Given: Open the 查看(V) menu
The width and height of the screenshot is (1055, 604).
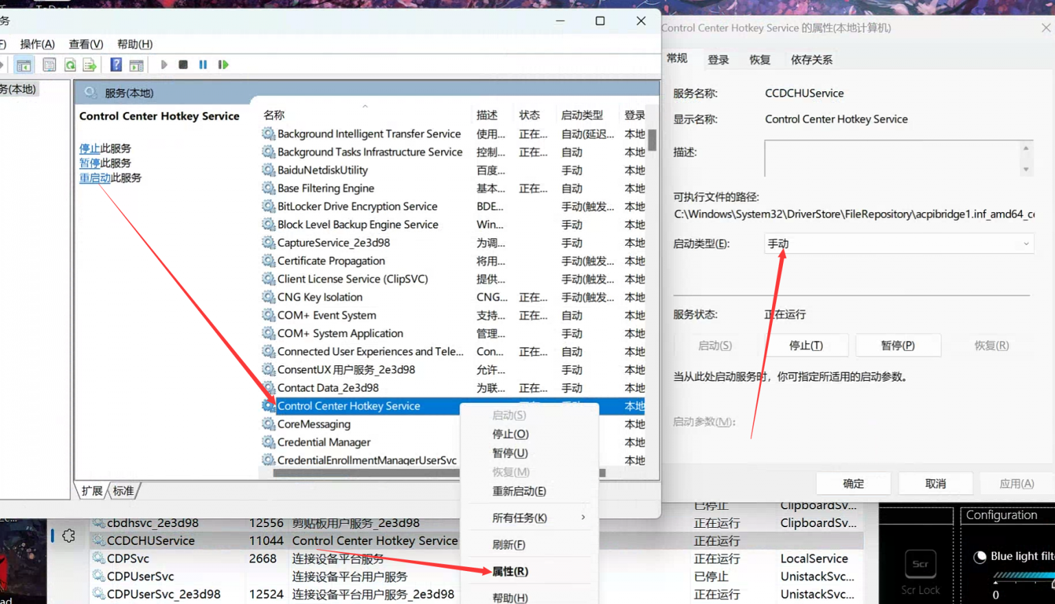Looking at the screenshot, I should 84,43.
